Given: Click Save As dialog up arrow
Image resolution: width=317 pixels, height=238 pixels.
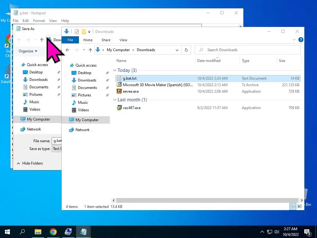Looking at the screenshot, I should pyautogui.click(x=42, y=40).
